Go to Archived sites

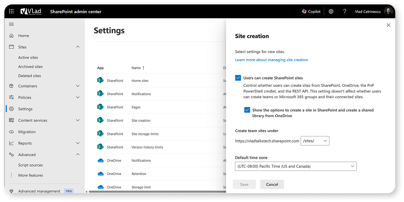pos(30,67)
